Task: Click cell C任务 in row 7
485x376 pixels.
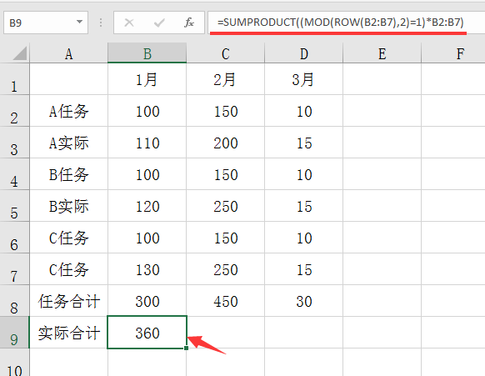Action: point(68,269)
